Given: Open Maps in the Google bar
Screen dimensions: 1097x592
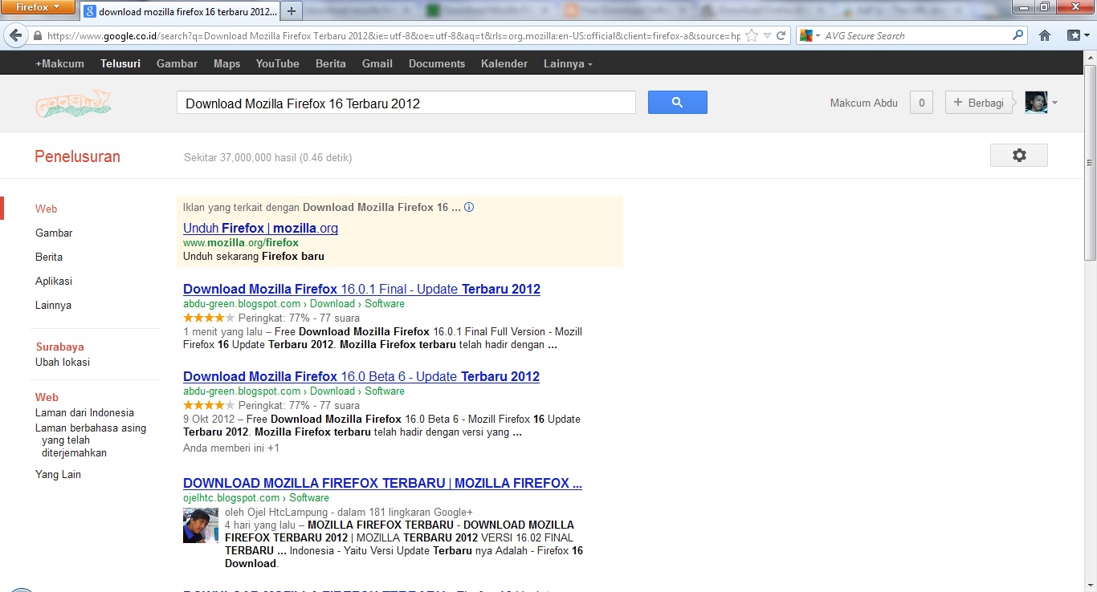Looking at the screenshot, I should pos(226,63).
